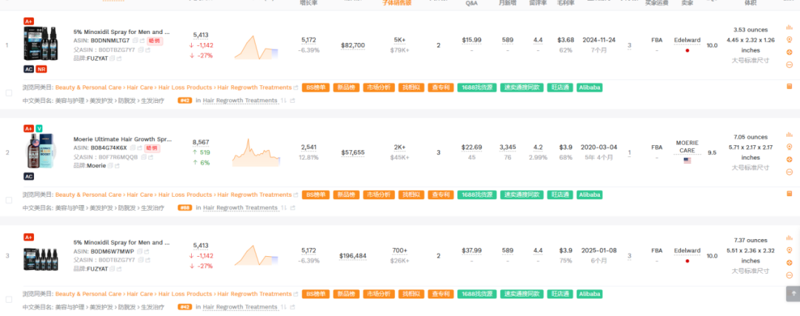Click the back-to-top arrow button
The height and width of the screenshot is (316, 800).
[793, 294]
